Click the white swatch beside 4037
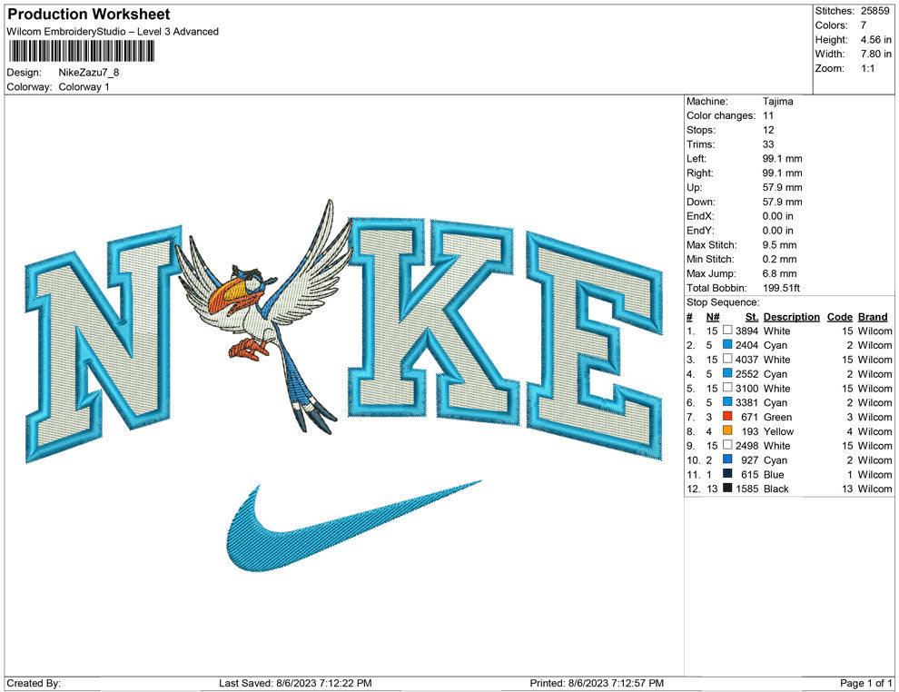Image resolution: width=899 pixels, height=692 pixels. pyautogui.click(x=727, y=360)
